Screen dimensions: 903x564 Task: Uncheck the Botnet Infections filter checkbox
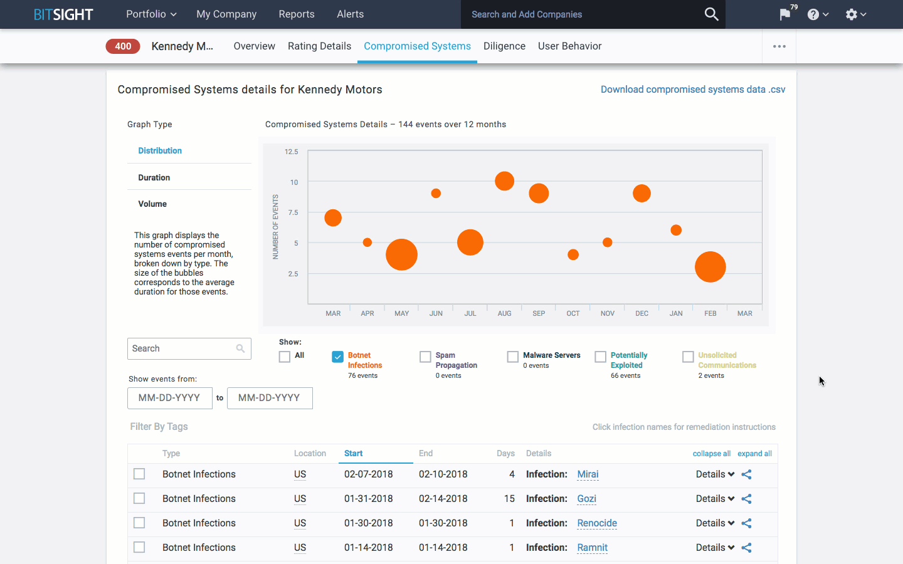(338, 357)
